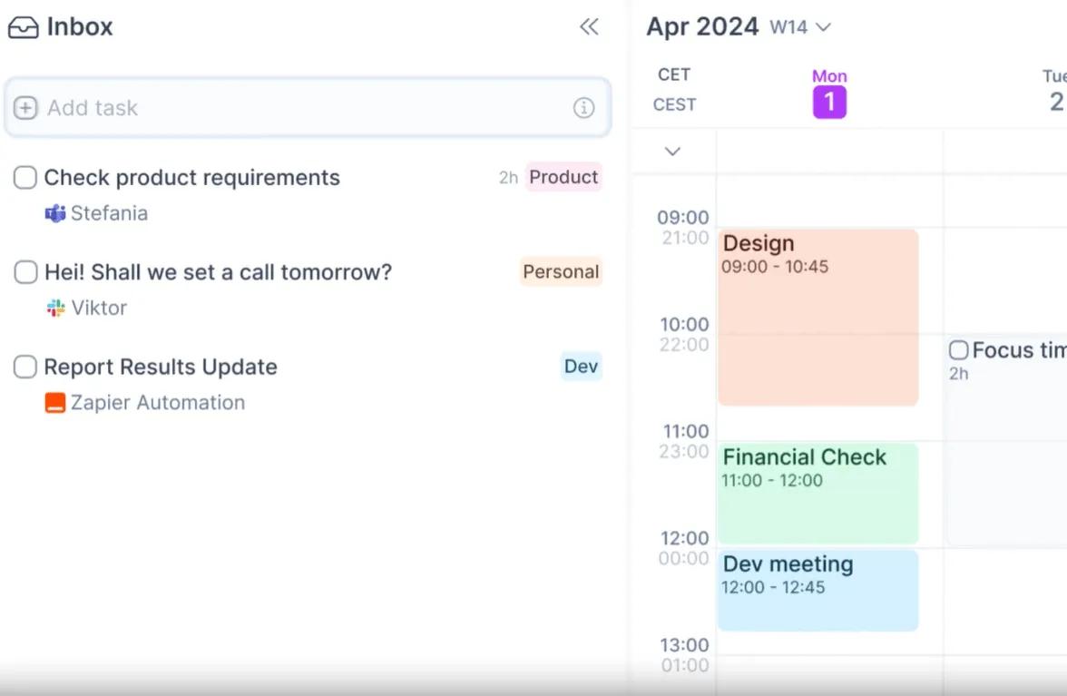
Task: Mark Report Results Update as done
Action: 25,367
